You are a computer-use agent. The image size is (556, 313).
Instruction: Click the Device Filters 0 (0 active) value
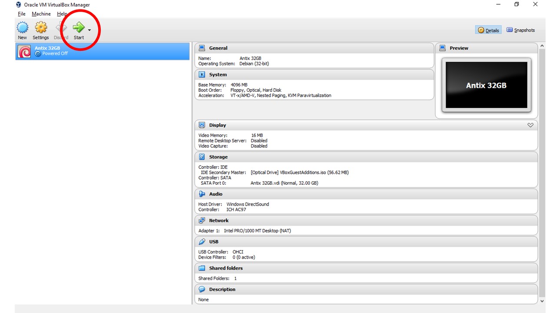tap(244, 257)
